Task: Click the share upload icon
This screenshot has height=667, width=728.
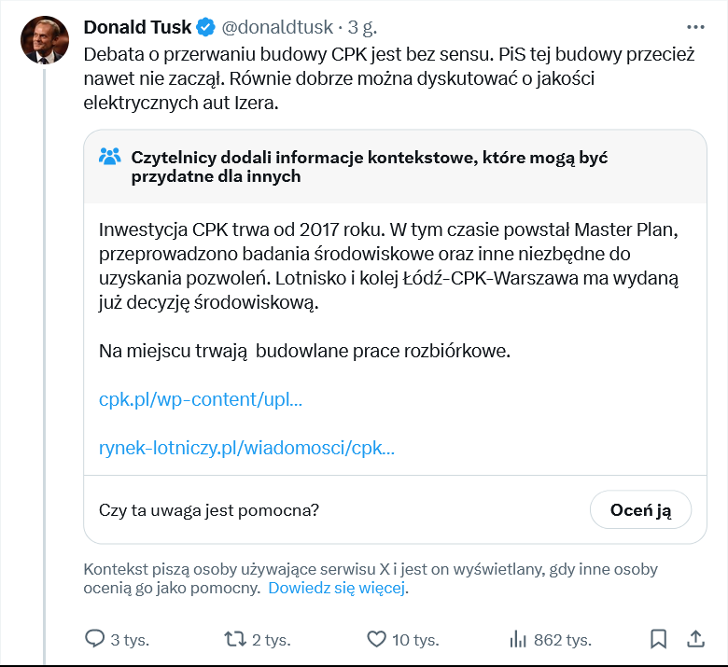Action: click(695, 639)
